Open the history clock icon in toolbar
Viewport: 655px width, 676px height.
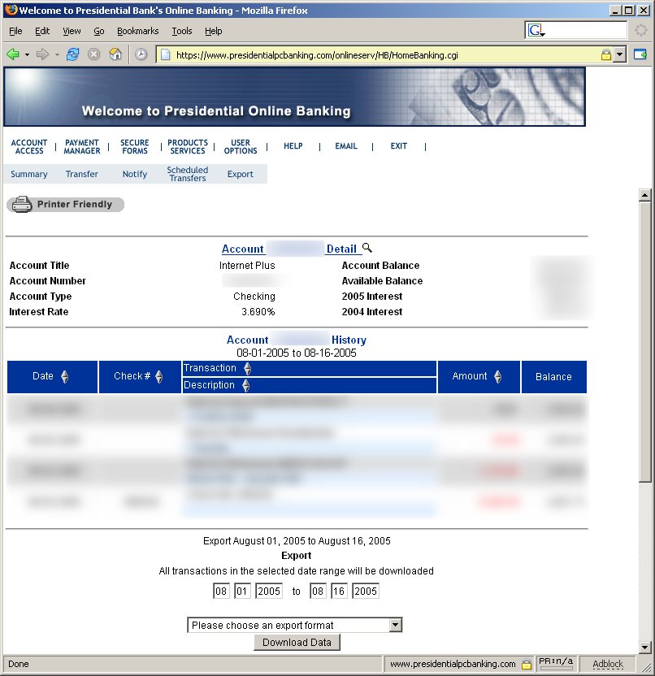click(x=141, y=54)
